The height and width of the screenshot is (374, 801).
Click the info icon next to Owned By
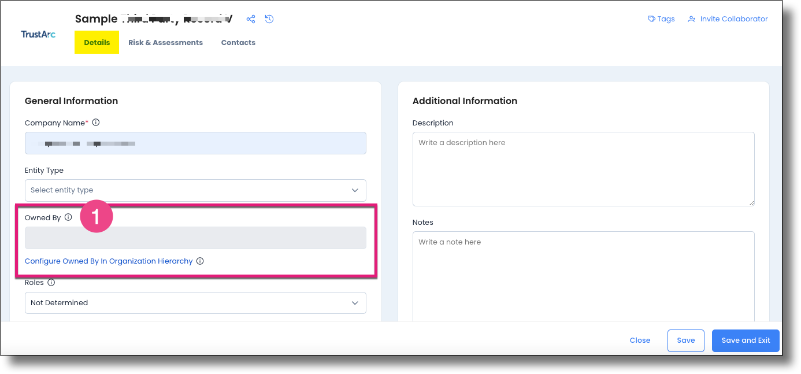(68, 218)
